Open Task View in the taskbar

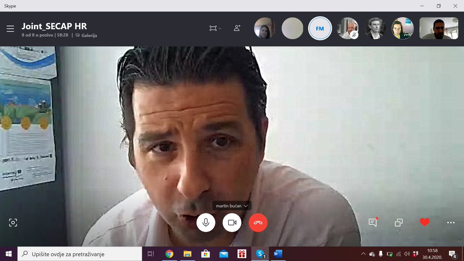pyautogui.click(x=151, y=254)
